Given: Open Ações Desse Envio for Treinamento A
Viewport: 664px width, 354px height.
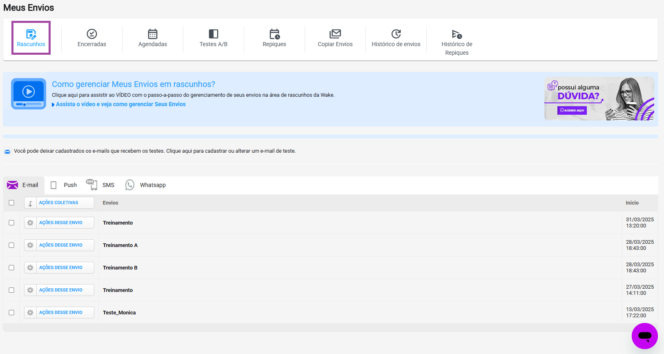Looking at the screenshot, I should pyautogui.click(x=59, y=245).
